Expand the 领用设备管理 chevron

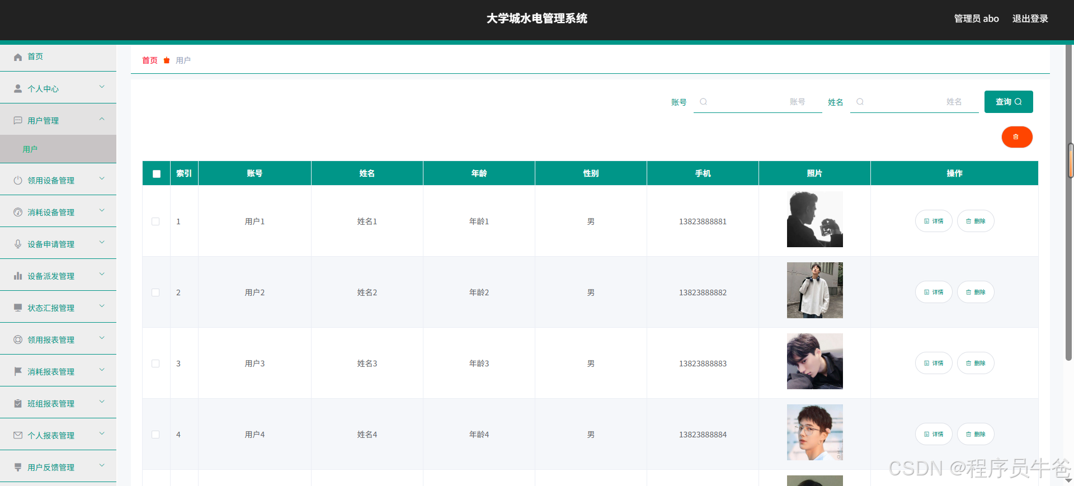coord(102,179)
